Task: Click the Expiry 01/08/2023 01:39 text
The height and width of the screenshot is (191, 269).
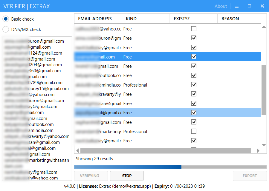Action: pyautogui.click(x=180, y=186)
